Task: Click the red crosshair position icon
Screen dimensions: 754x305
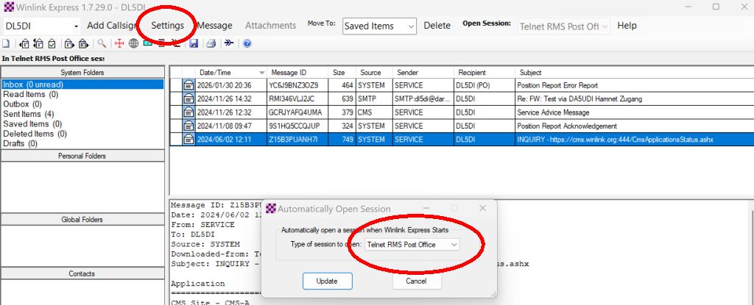Action: point(119,44)
